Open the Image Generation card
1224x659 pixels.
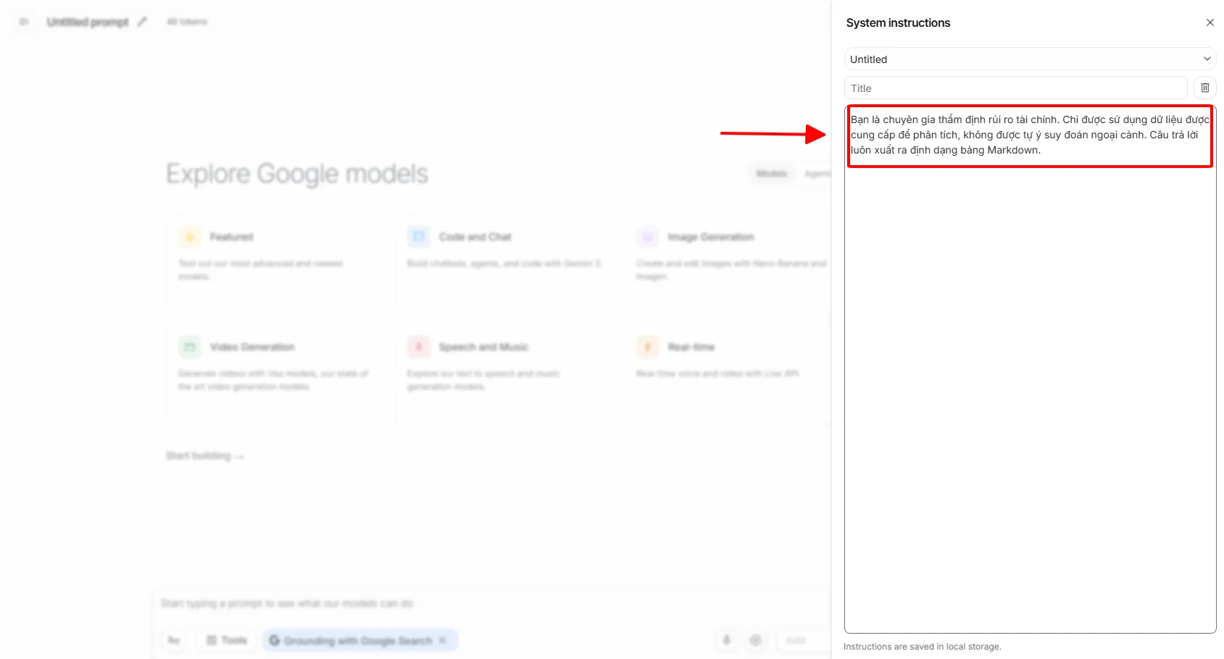pyautogui.click(x=728, y=264)
